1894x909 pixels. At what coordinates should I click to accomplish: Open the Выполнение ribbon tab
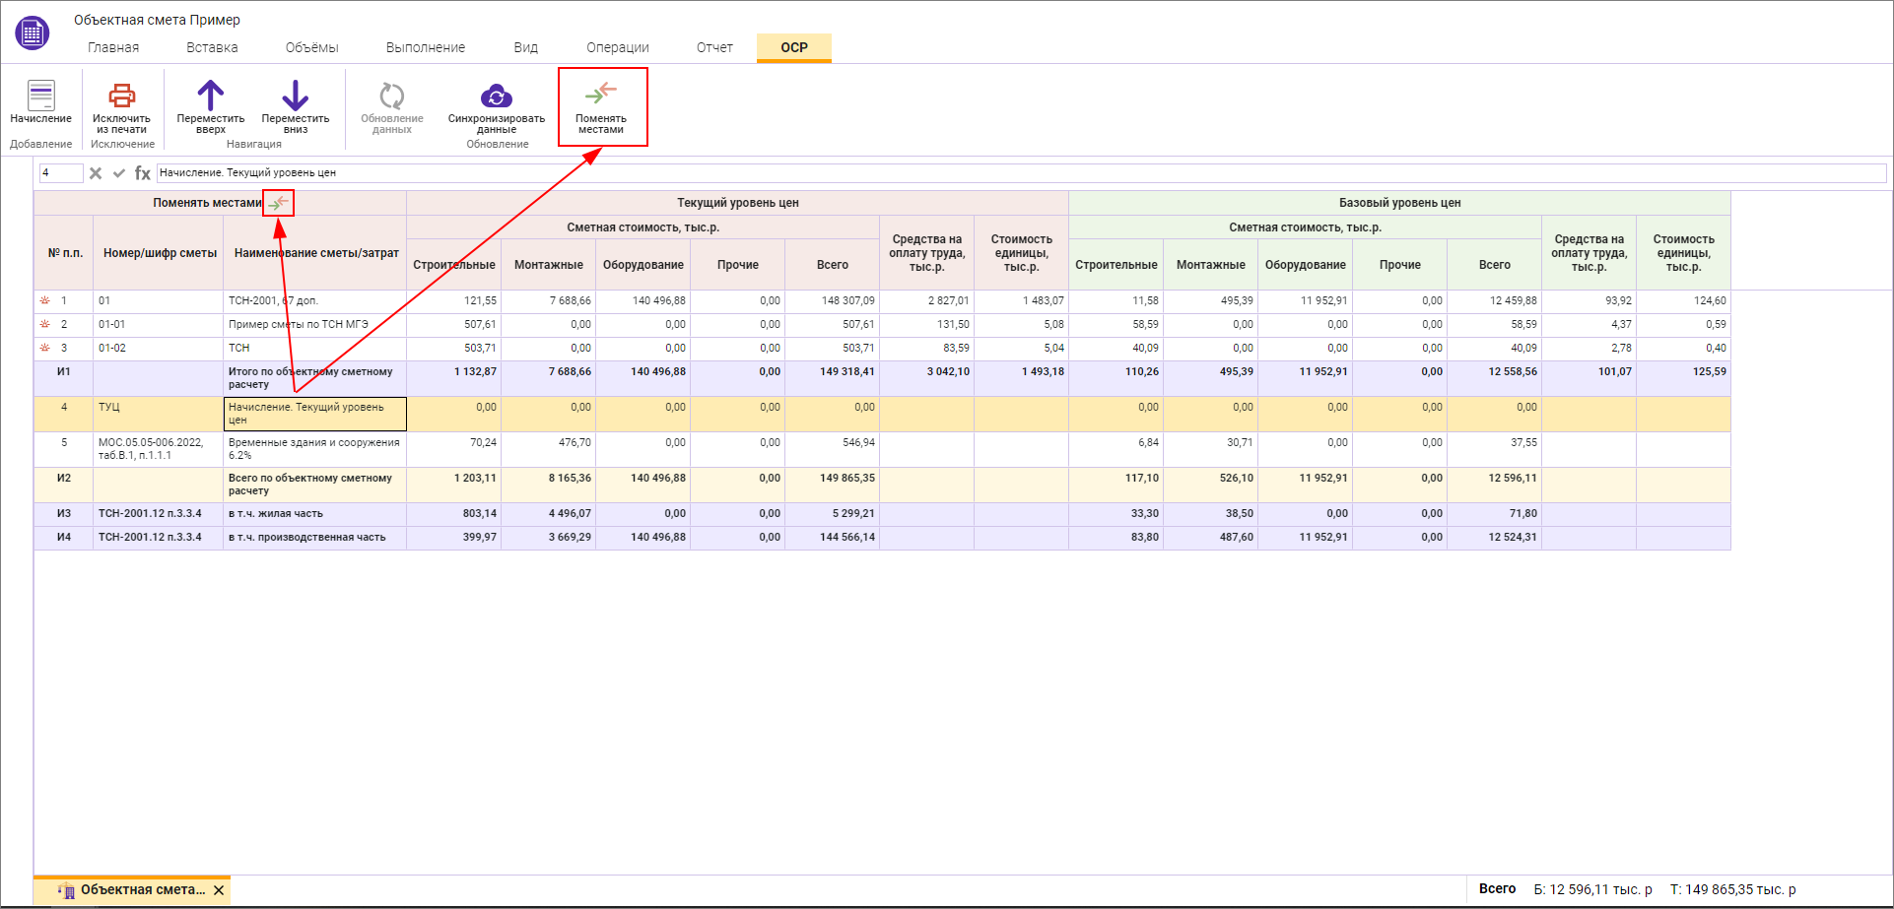tap(426, 47)
